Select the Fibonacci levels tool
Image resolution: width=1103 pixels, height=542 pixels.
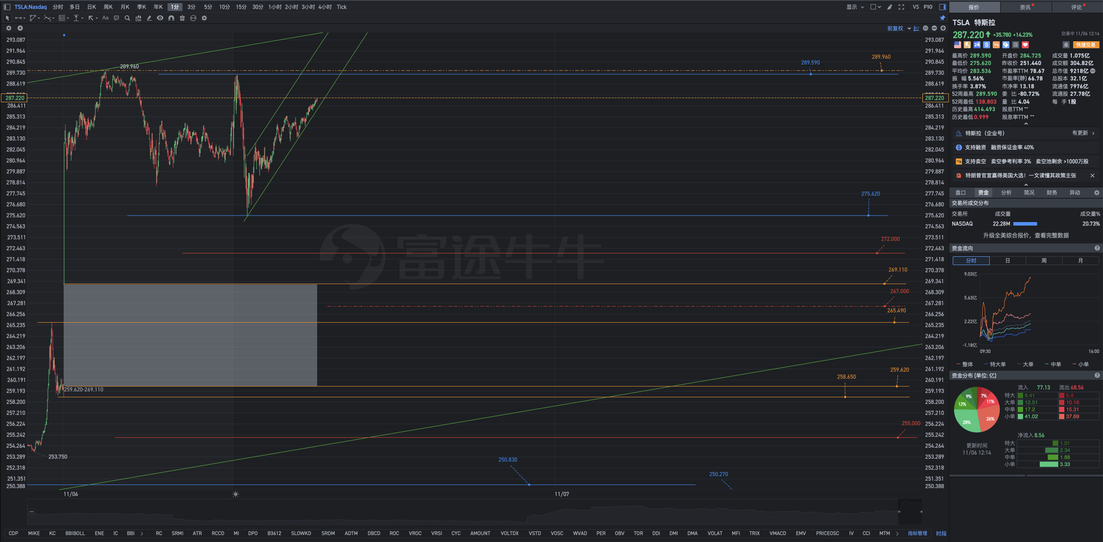[x=62, y=18]
